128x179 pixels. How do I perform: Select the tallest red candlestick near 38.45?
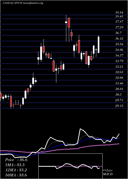[x=69, y=23]
